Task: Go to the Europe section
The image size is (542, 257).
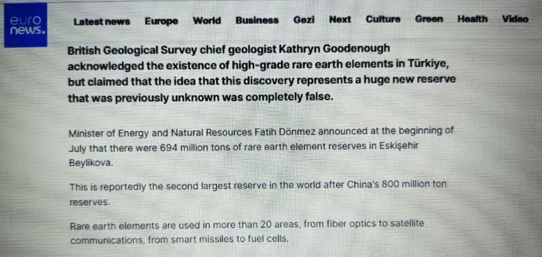Action: pos(161,21)
